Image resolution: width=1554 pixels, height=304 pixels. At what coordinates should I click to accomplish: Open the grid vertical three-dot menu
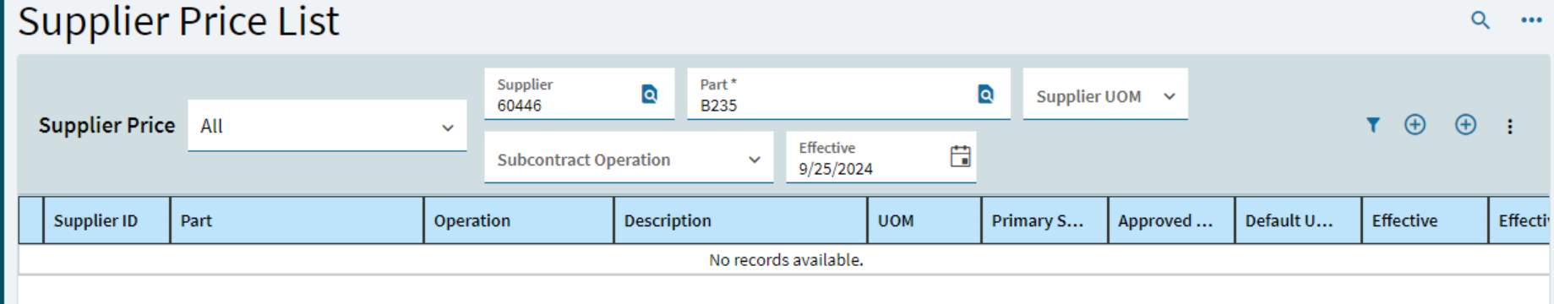[x=1509, y=127]
